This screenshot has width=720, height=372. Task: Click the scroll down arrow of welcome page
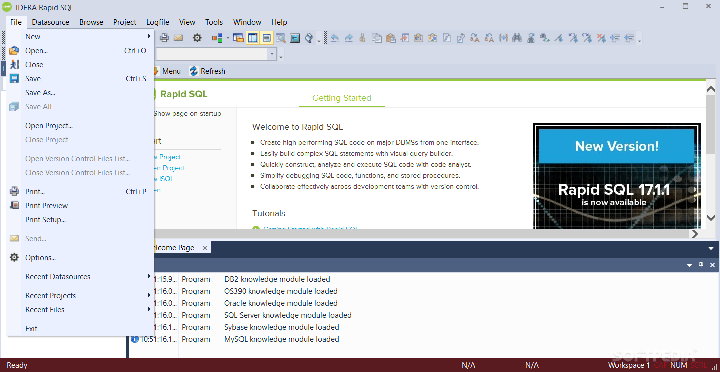pyautogui.click(x=711, y=218)
